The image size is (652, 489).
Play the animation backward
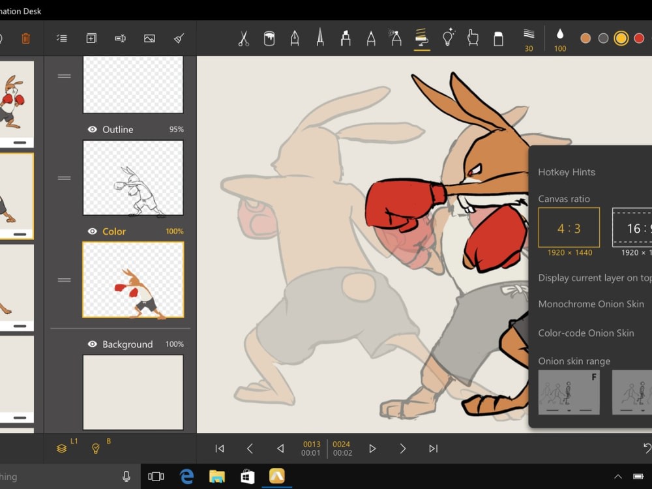coord(280,449)
